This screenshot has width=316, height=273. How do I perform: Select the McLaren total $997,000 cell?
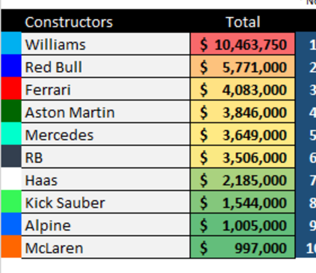[x=243, y=247]
